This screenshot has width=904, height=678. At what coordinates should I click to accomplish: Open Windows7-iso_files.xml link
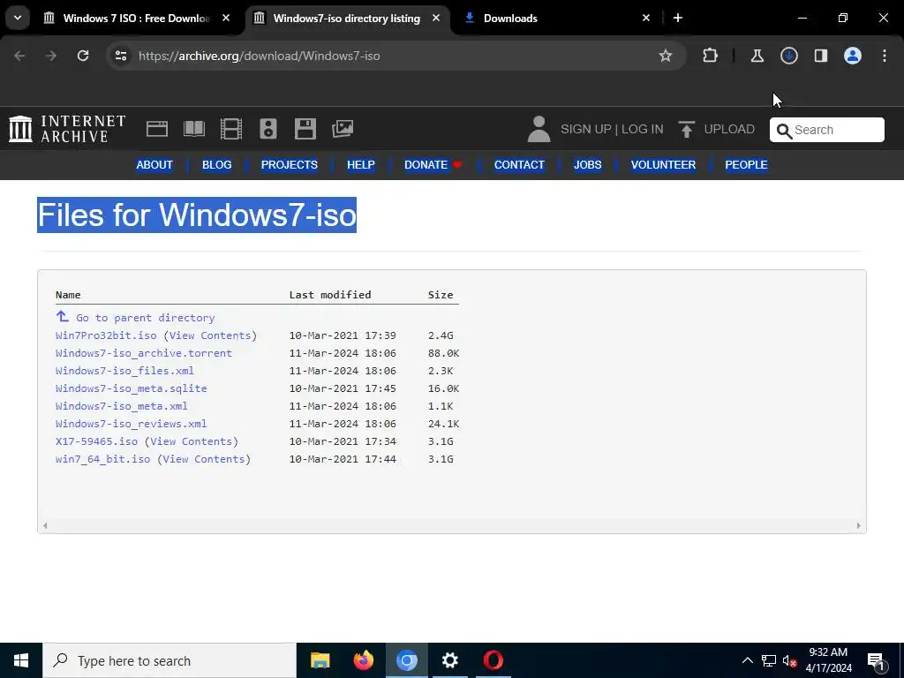124,371
